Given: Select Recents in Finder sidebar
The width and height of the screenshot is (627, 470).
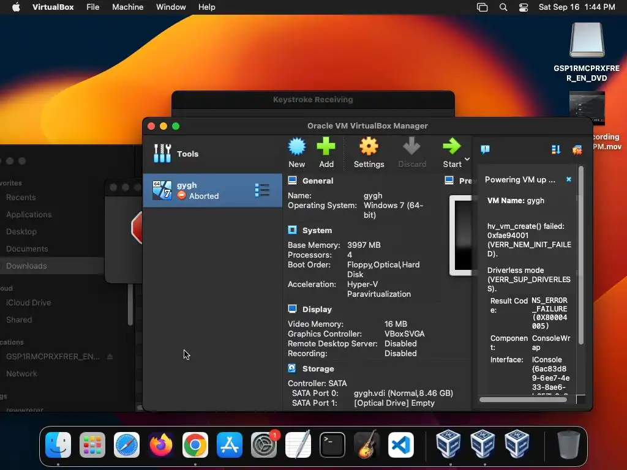Looking at the screenshot, I should (21, 198).
